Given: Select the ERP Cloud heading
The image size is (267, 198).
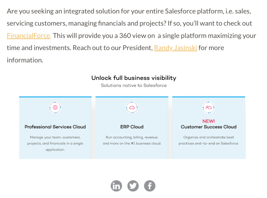Looking at the screenshot, I should pos(132,127).
